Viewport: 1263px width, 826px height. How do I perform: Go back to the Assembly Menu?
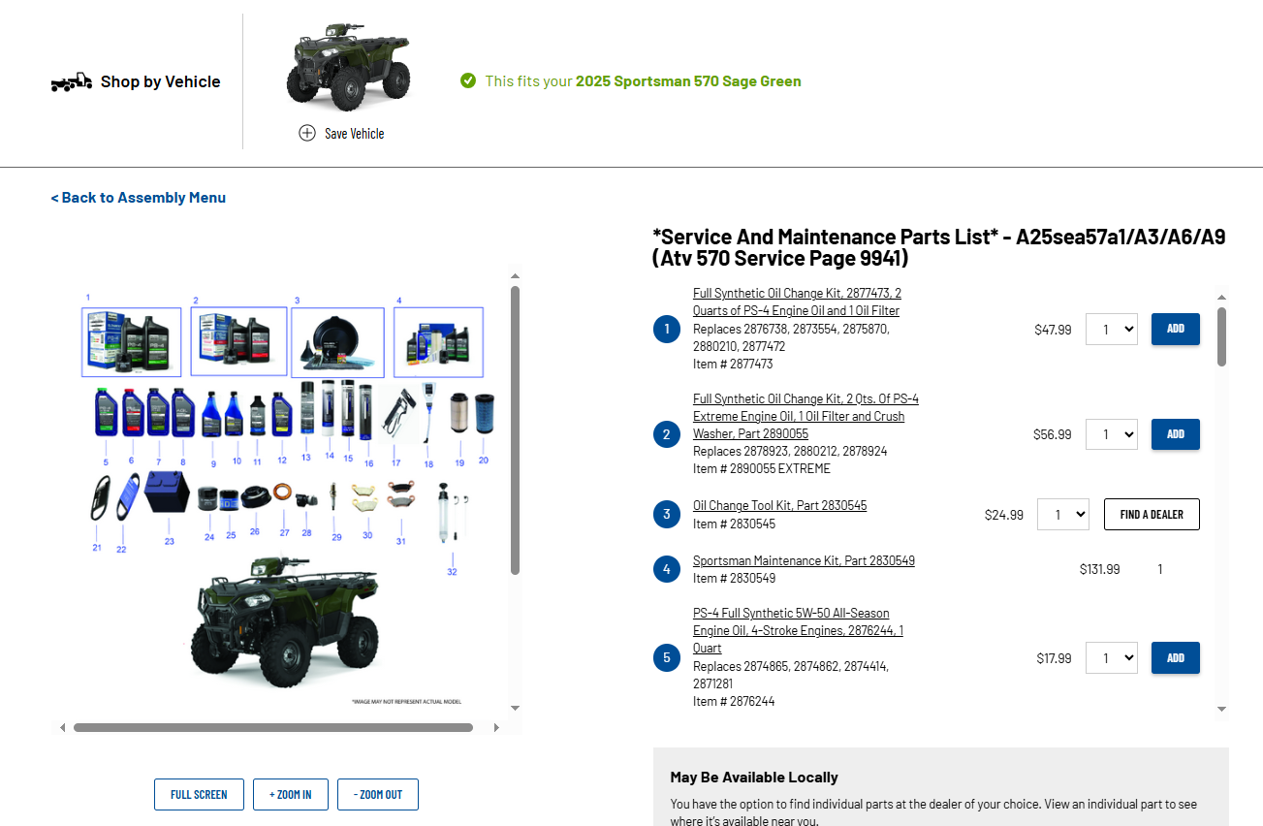pyautogui.click(x=139, y=198)
